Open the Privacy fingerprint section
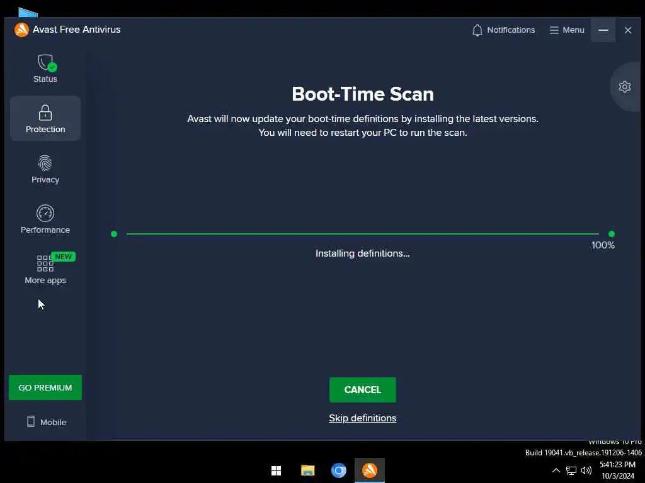Viewport: 645px width, 483px height. (x=45, y=169)
